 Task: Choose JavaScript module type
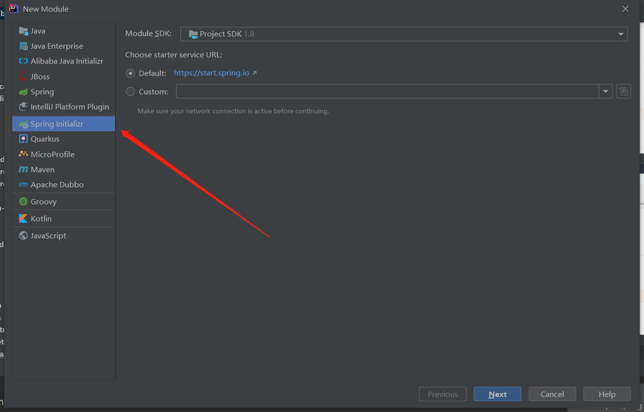[64, 235]
